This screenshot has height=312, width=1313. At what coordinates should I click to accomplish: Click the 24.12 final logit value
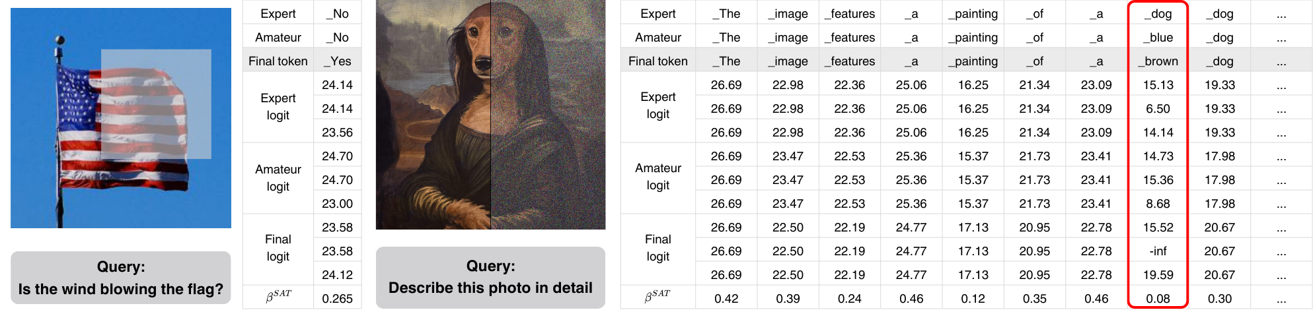pyautogui.click(x=337, y=275)
